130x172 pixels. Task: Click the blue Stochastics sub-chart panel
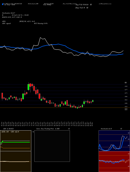114,141
